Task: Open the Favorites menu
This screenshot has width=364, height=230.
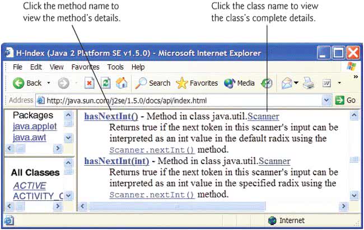Action: pos(86,67)
